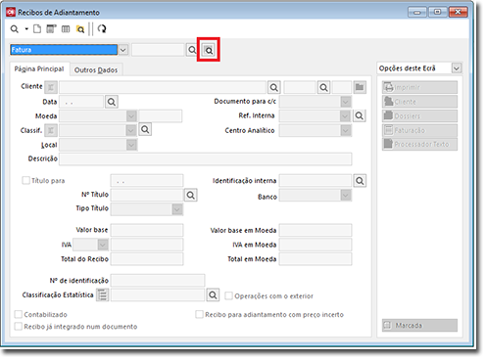Search for a client number with the second magnifier
Screen dimensions: 486x361
[x=323, y=87]
